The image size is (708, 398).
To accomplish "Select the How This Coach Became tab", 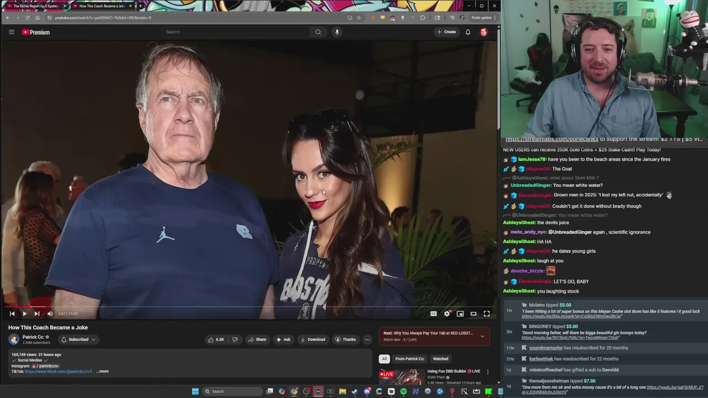I will [x=102, y=6].
